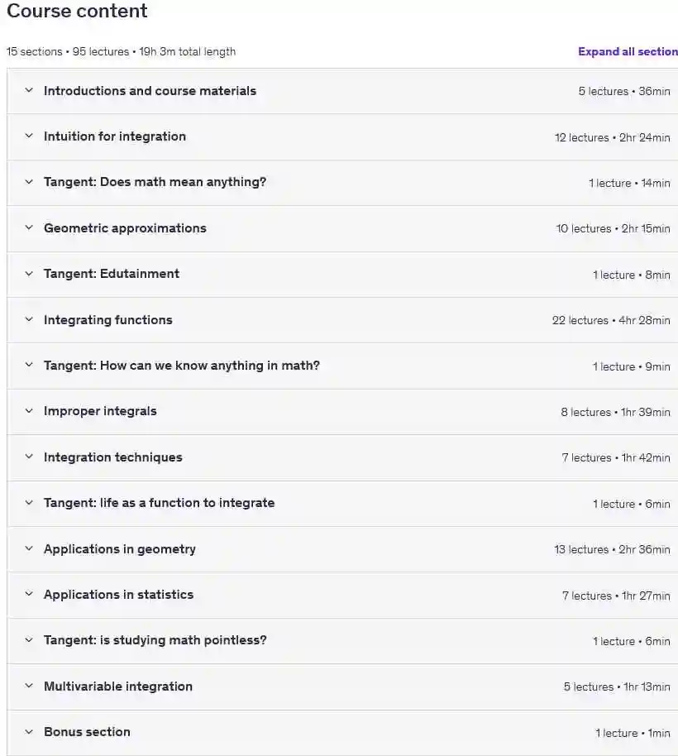Screen dimensions: 678x756
Task: Click Expand all sections link
Action: pyautogui.click(x=628, y=51)
